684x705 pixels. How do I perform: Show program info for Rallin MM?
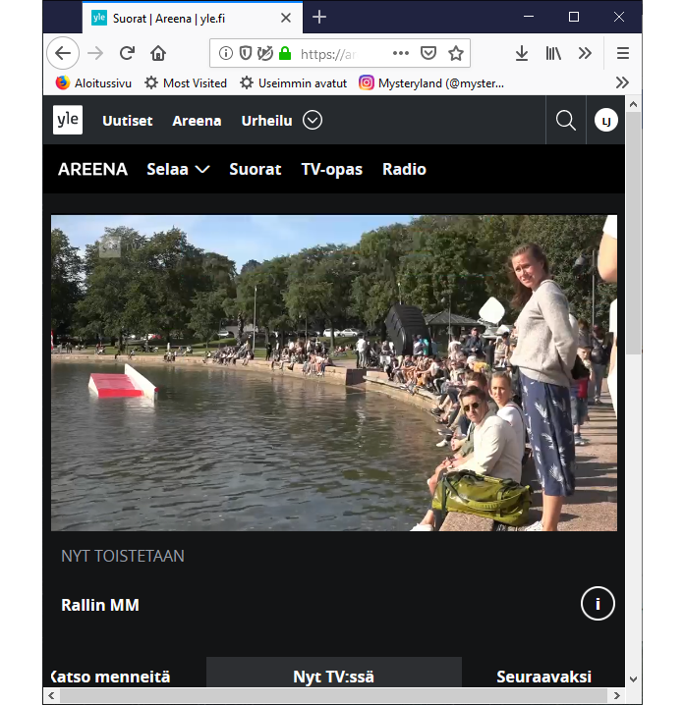coord(598,604)
